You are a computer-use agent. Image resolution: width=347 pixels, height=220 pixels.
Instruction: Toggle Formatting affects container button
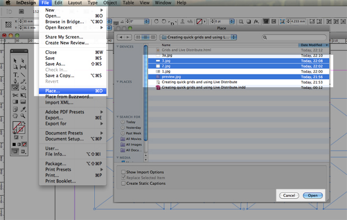[16, 137]
